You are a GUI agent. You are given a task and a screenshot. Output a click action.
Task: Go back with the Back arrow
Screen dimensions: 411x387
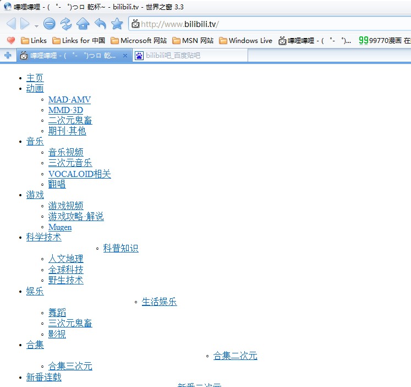coord(11,24)
